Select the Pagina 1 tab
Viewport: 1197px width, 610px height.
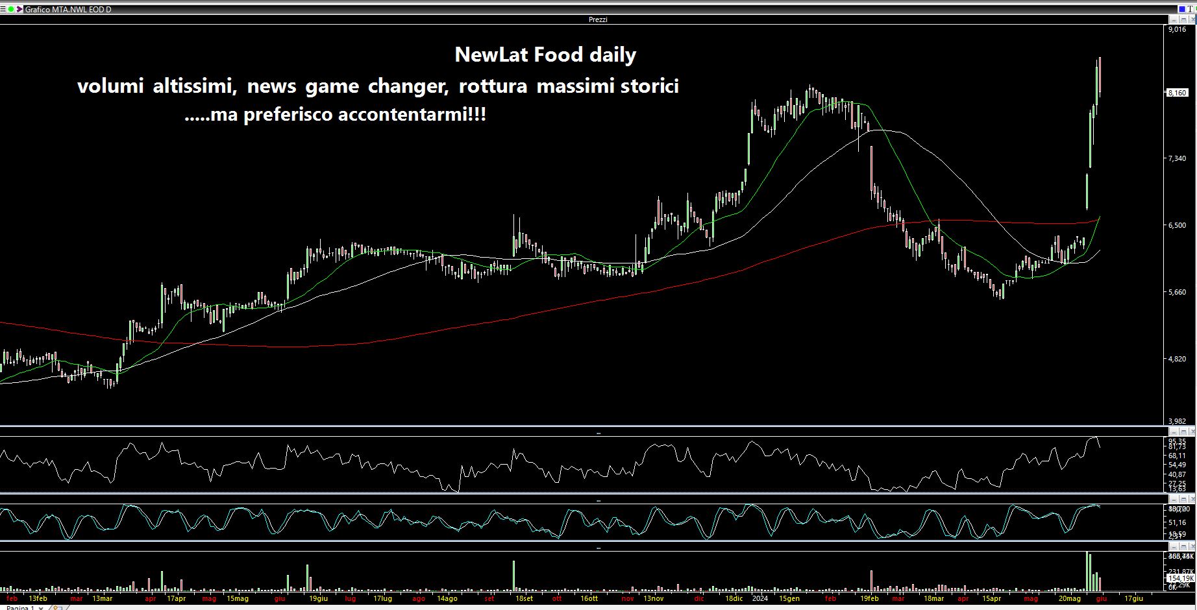19,608
